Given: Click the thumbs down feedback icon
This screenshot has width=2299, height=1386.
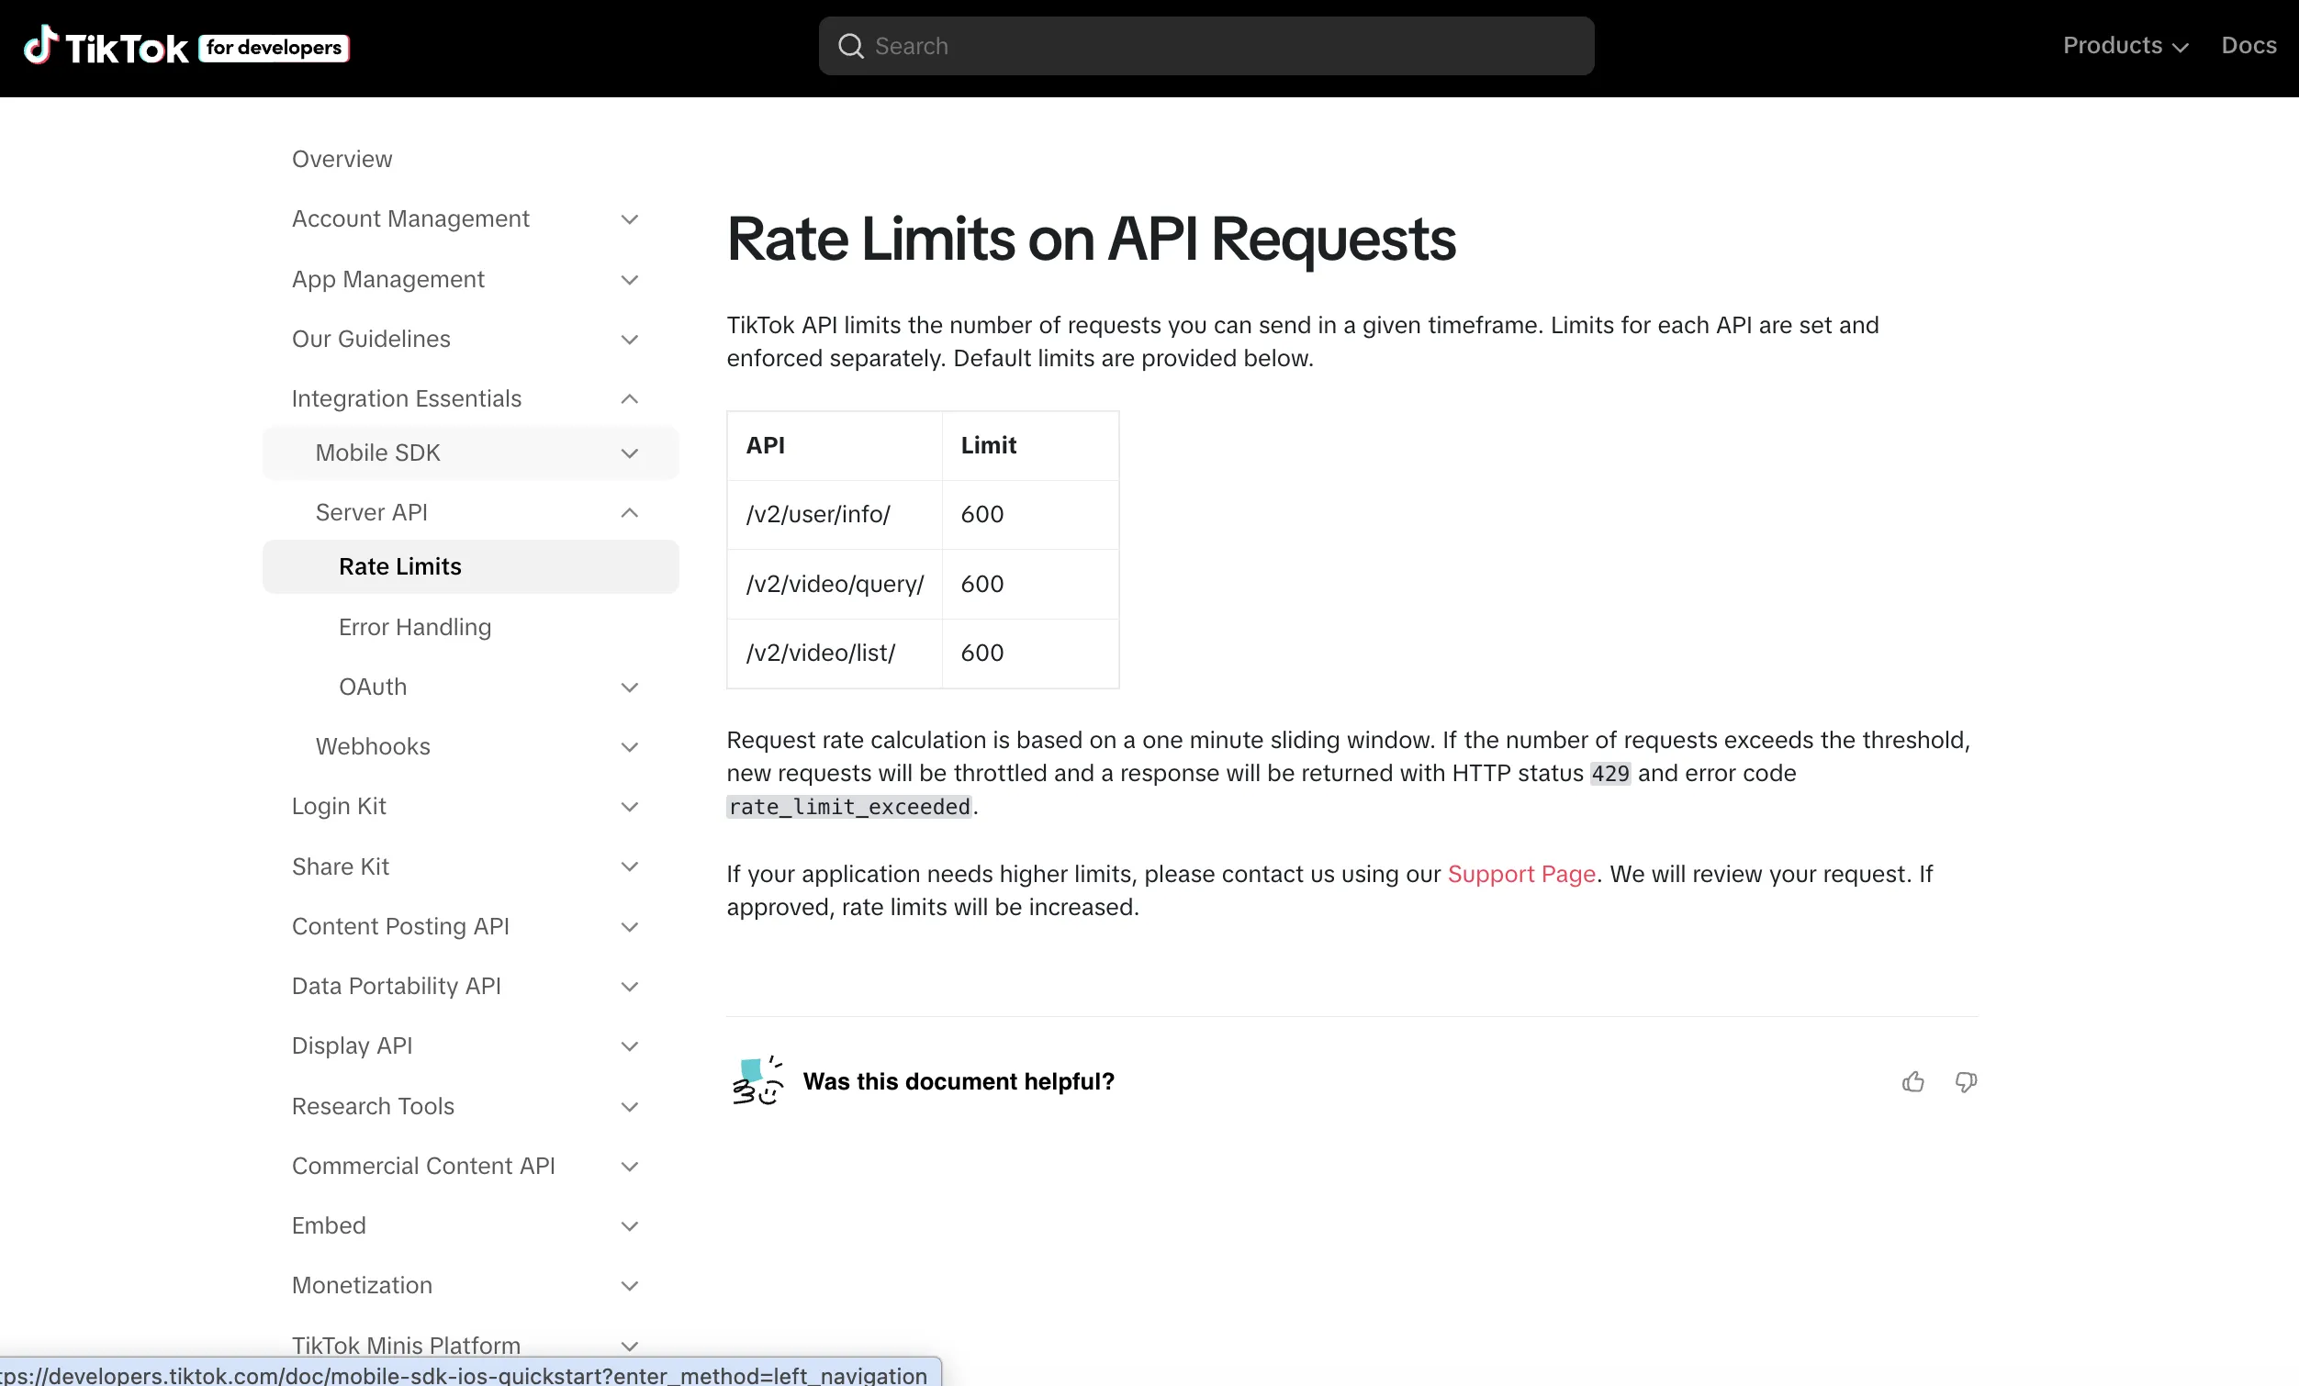Looking at the screenshot, I should click(x=1966, y=1081).
